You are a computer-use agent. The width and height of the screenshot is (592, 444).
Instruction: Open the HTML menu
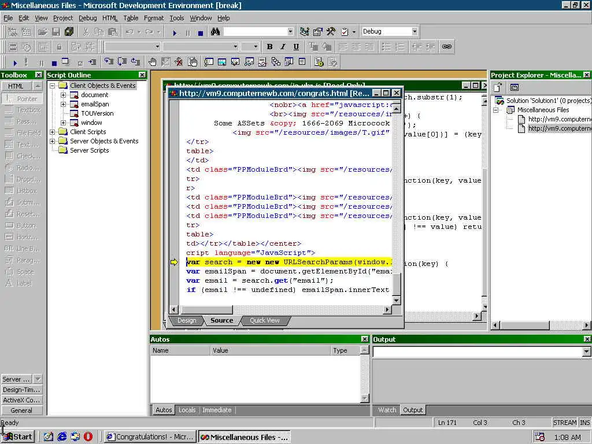[x=110, y=18]
